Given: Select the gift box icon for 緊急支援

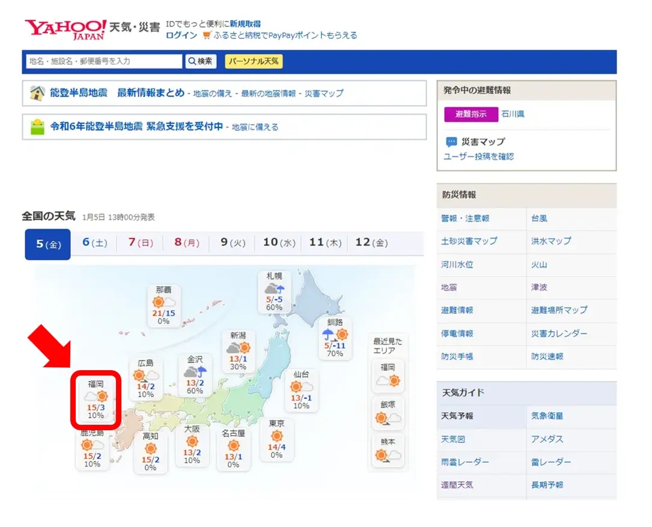Looking at the screenshot, I should tap(37, 127).
